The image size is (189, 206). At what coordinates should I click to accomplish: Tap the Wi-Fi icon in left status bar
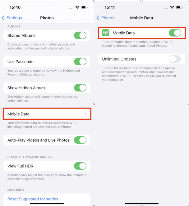coord(77,7)
